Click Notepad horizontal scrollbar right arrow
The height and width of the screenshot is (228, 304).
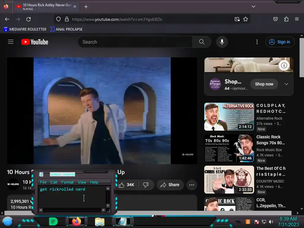pos(103,210)
